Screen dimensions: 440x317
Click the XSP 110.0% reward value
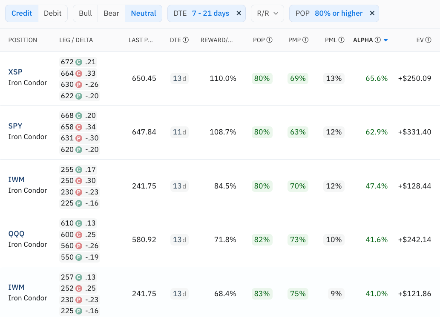point(223,78)
